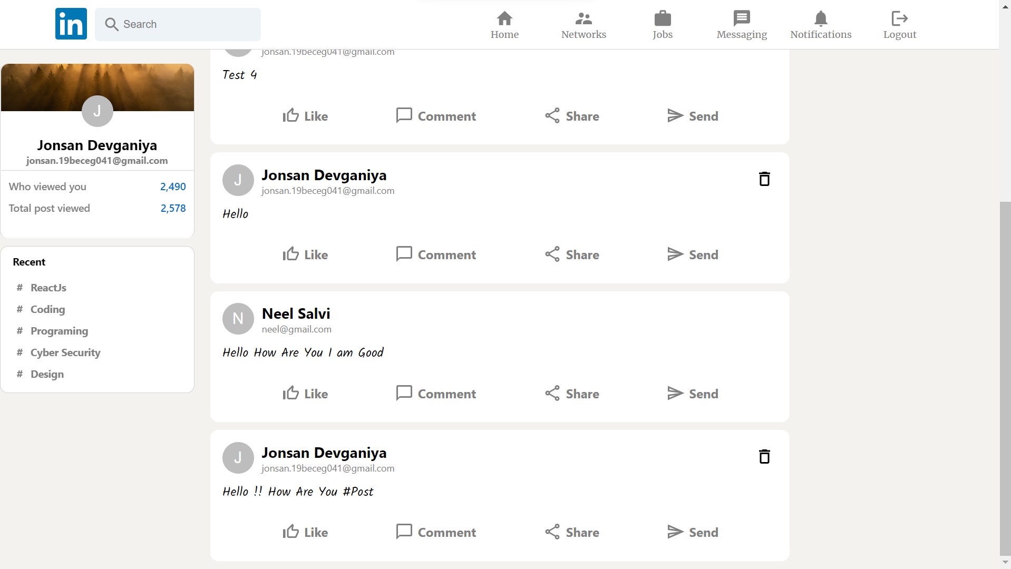Click the LinkedIn logo

pyautogui.click(x=71, y=24)
